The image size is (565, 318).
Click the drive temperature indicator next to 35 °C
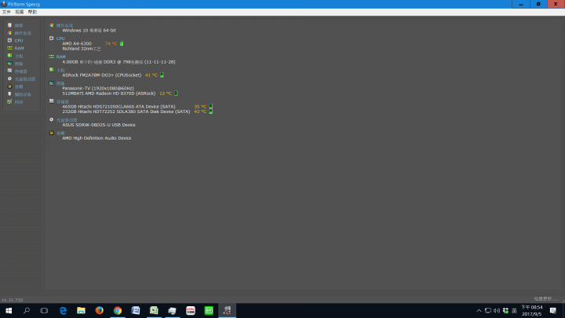[x=211, y=106]
